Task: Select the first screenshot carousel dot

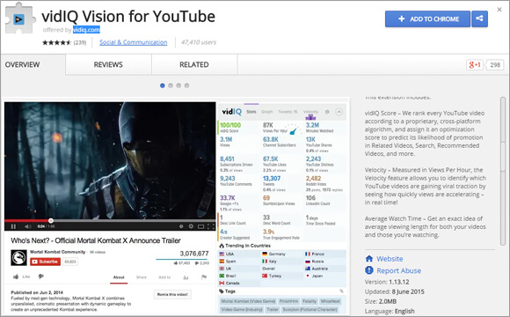Action: (163, 85)
